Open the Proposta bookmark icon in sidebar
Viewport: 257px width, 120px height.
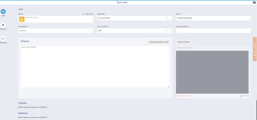(3, 25)
